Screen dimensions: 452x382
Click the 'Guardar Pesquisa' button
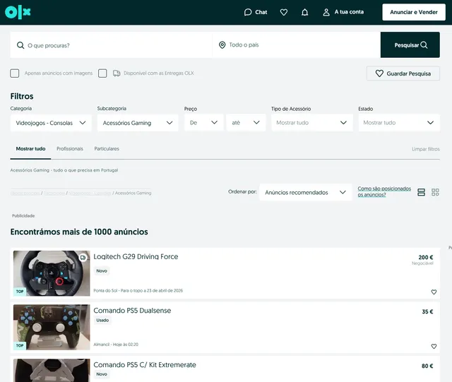pos(403,73)
